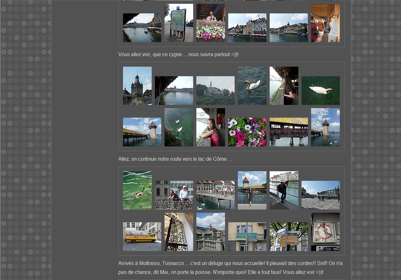Open the yellow hiking signpost photo
This screenshot has height=280, width=401.
(288, 237)
